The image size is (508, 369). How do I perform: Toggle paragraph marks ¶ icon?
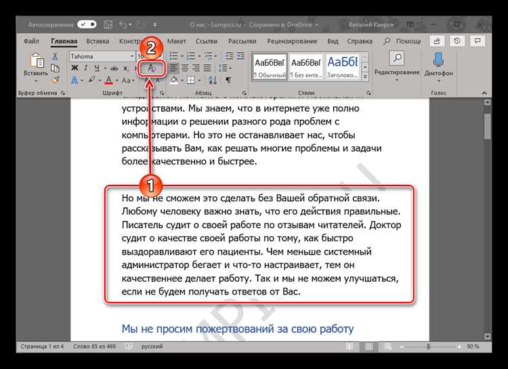point(228,80)
